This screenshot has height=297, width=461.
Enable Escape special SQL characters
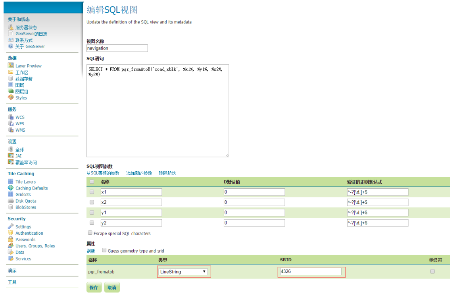(90, 233)
